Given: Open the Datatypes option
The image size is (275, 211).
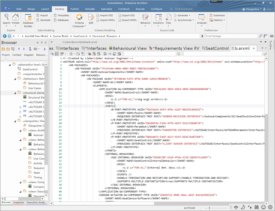Looking at the screenshot, I should pos(61,20).
